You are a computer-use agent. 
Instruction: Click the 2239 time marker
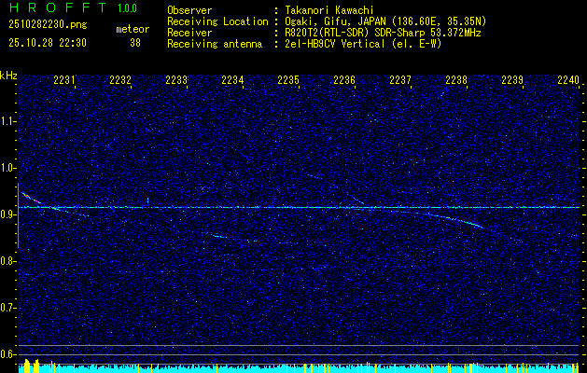[512, 80]
